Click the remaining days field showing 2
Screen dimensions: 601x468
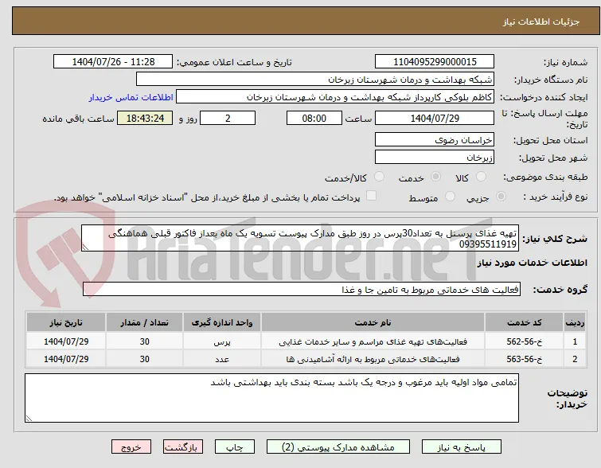pyautogui.click(x=228, y=118)
